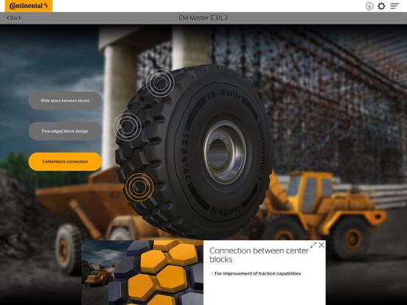407x305 pixels.
Task: Tap middle white hotspot ring on tire
Action: [x=127, y=127]
